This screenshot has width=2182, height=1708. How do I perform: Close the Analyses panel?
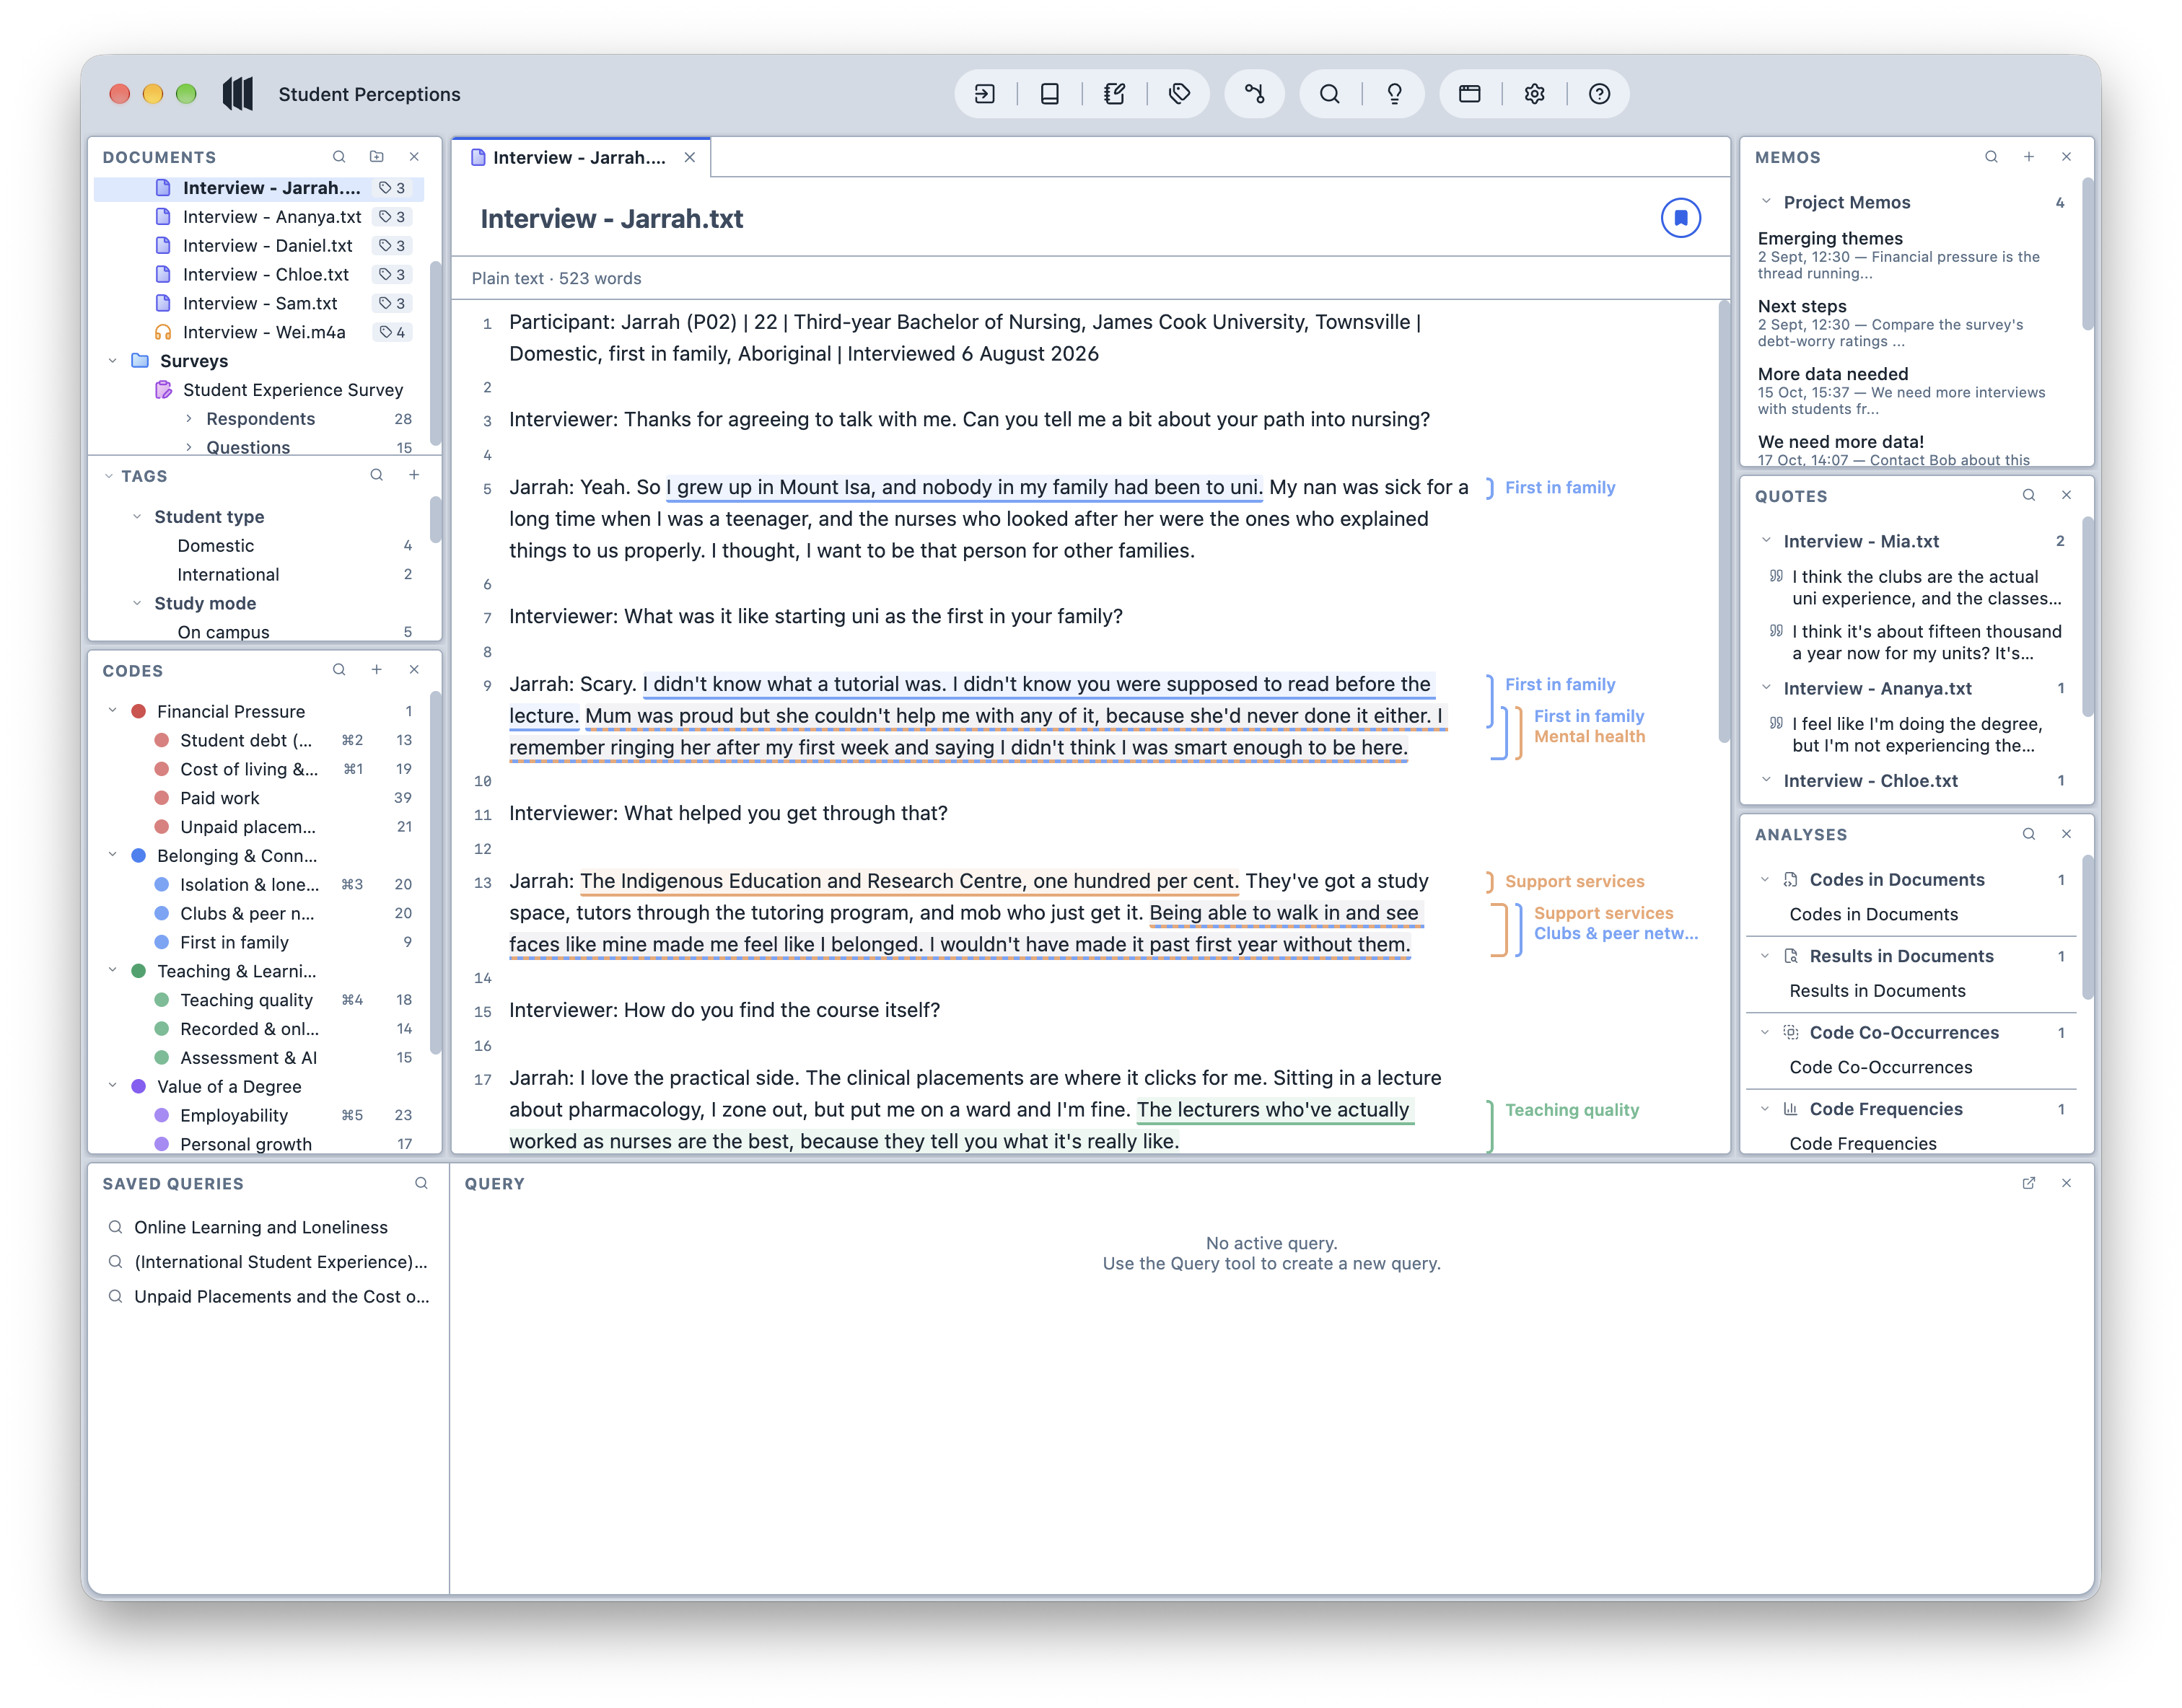coord(2066,834)
